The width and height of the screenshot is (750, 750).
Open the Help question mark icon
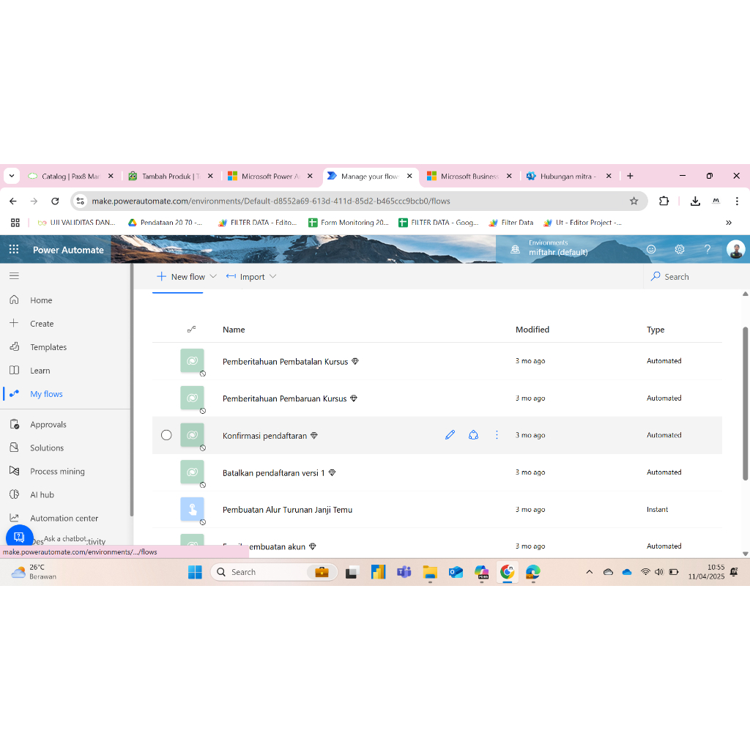click(708, 249)
